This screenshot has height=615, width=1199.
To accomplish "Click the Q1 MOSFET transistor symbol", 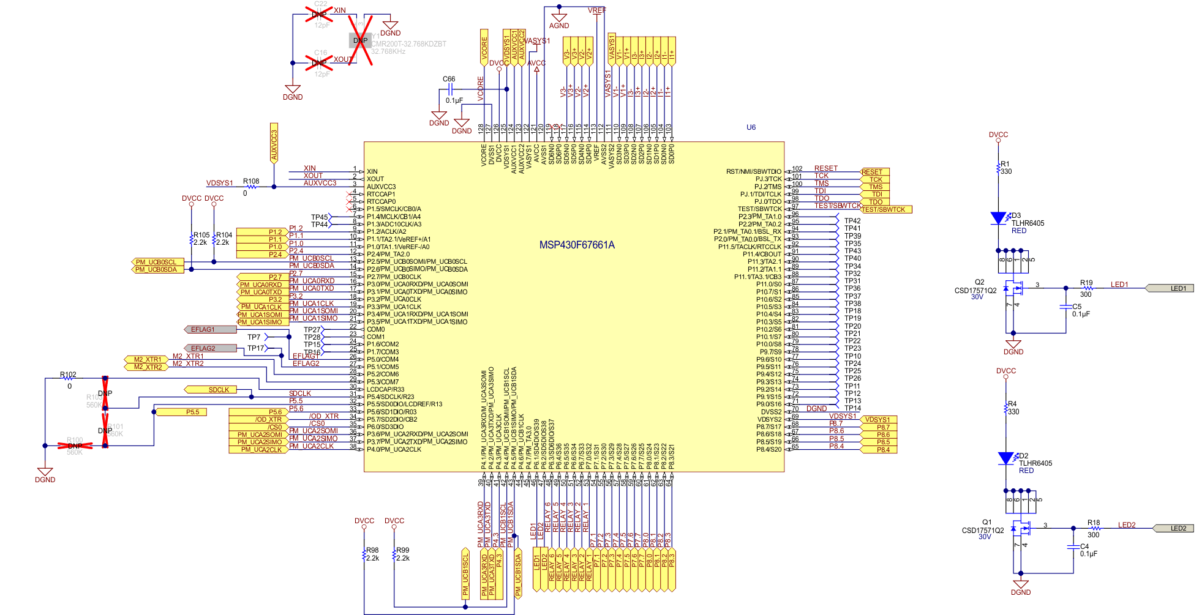I will tap(1021, 527).
